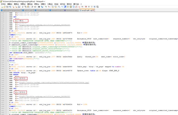The height and width of the screenshot is (115, 178).
Task: Click line number 150 in margin
Action: (x=3, y=89)
